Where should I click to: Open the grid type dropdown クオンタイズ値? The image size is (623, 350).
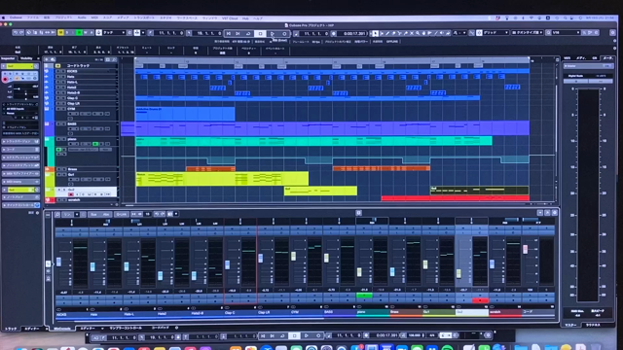click(x=529, y=32)
